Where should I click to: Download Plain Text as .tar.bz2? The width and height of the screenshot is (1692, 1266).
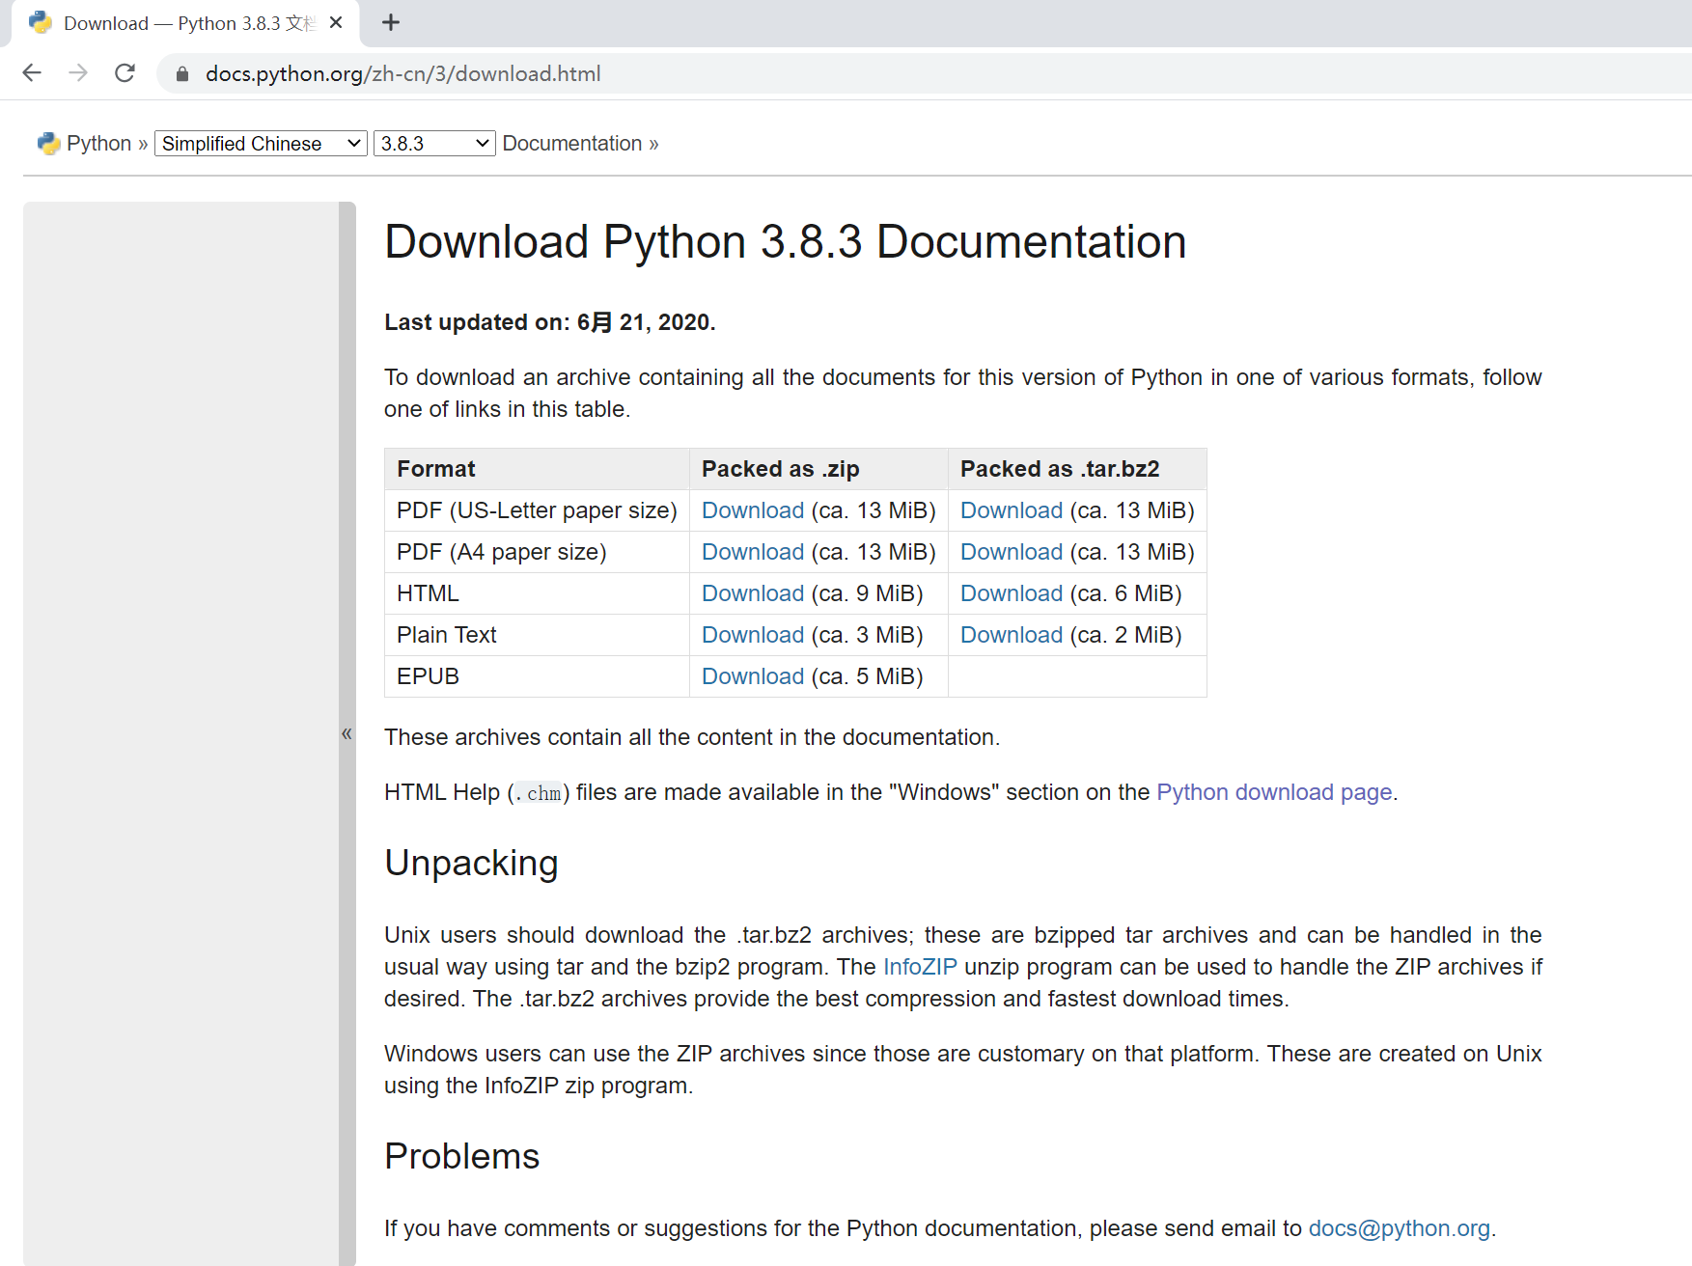coord(1012,635)
